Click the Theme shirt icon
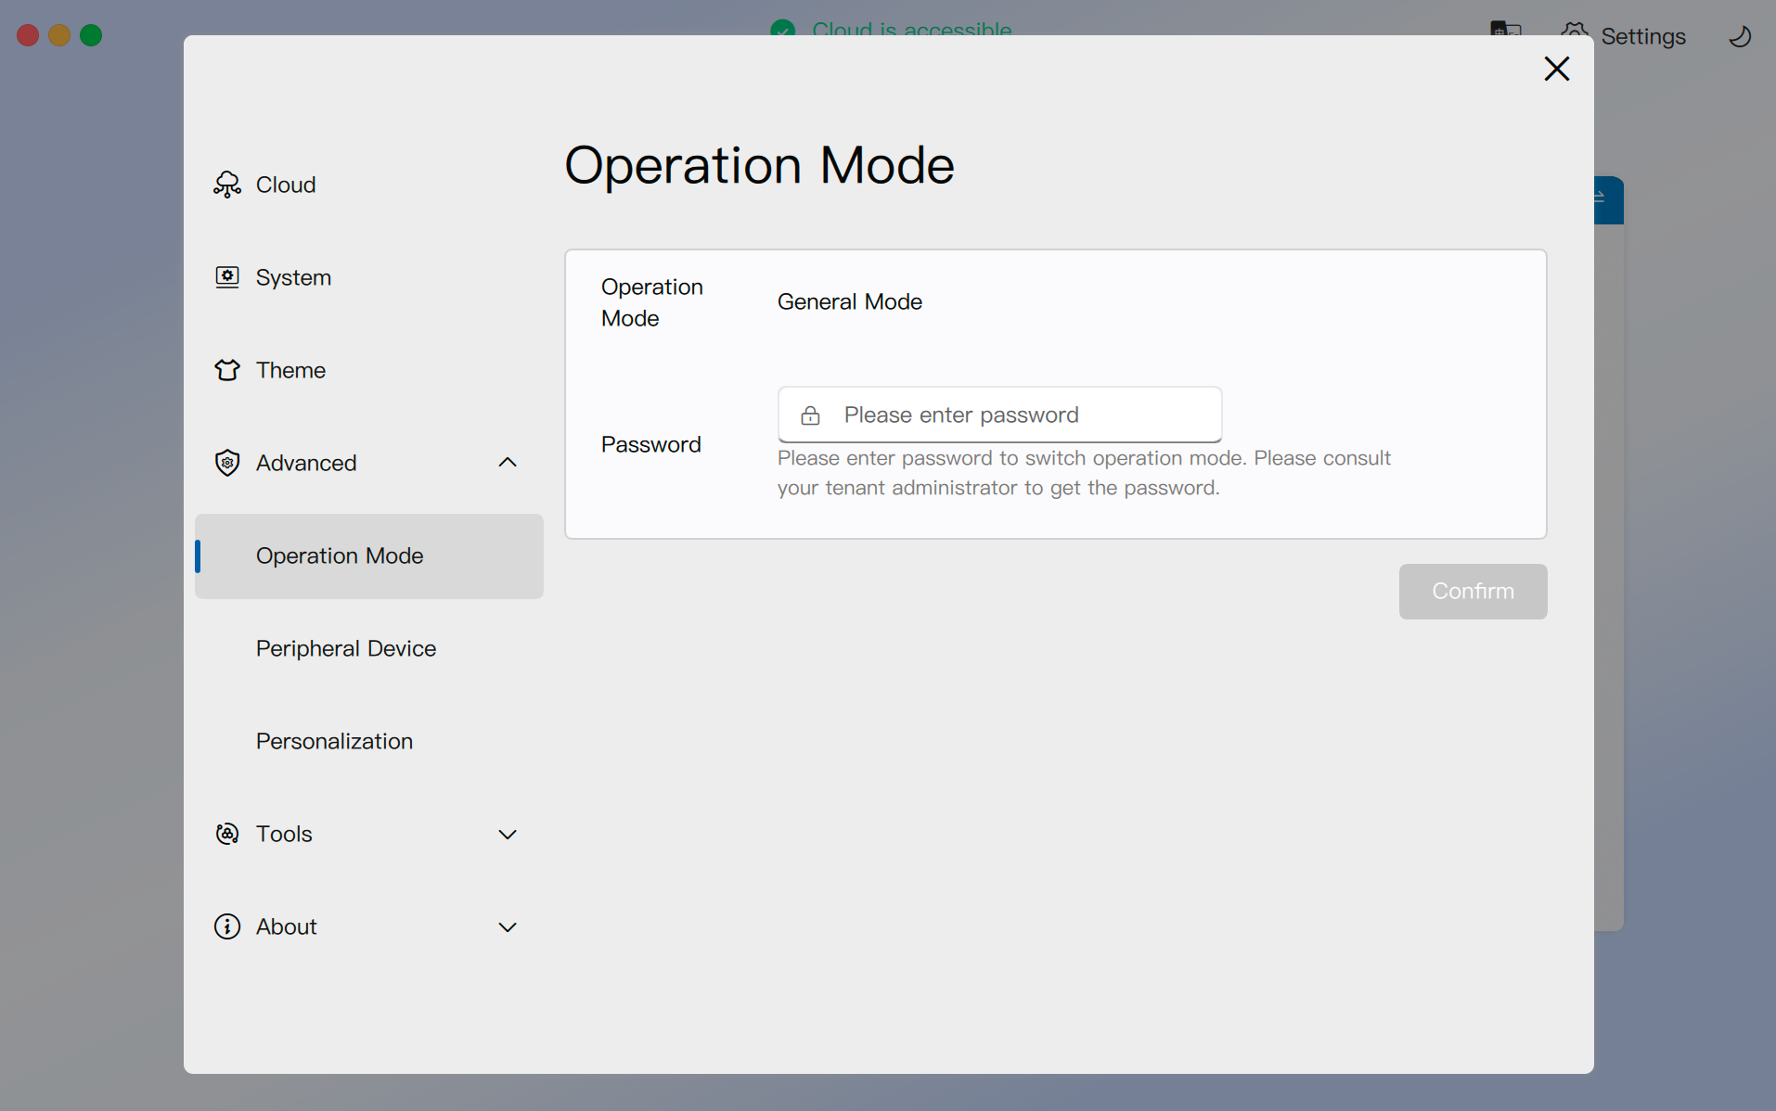 tap(226, 370)
